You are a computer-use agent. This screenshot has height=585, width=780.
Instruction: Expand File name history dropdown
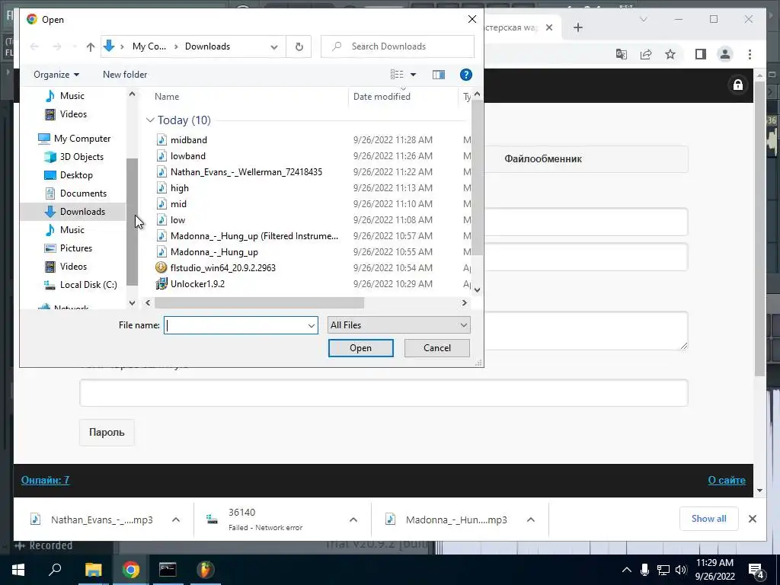[312, 325]
